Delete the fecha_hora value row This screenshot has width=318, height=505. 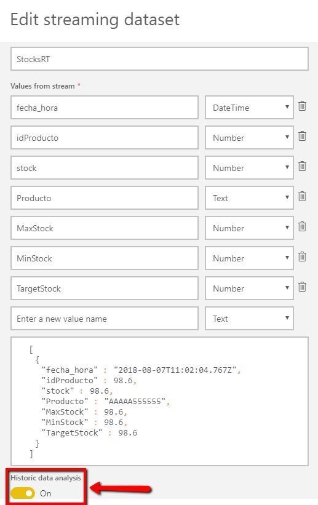(302, 106)
